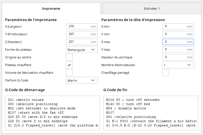203x135 pixels.
Task: Focus the X min field
Action: (x=174, y=26)
